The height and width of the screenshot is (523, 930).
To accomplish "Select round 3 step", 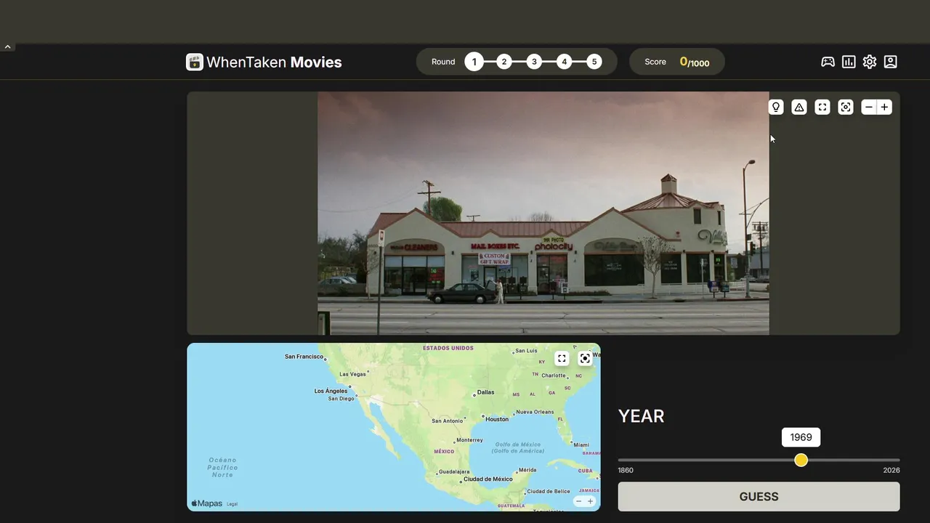I will 534,62.
